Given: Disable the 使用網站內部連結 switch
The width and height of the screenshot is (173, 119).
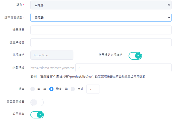Looking at the screenshot, I should (135, 56).
